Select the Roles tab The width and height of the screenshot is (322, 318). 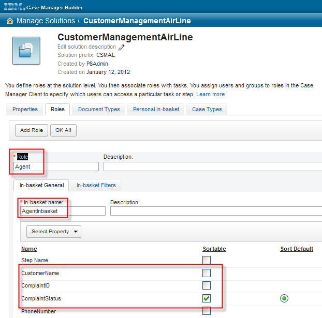click(x=57, y=109)
